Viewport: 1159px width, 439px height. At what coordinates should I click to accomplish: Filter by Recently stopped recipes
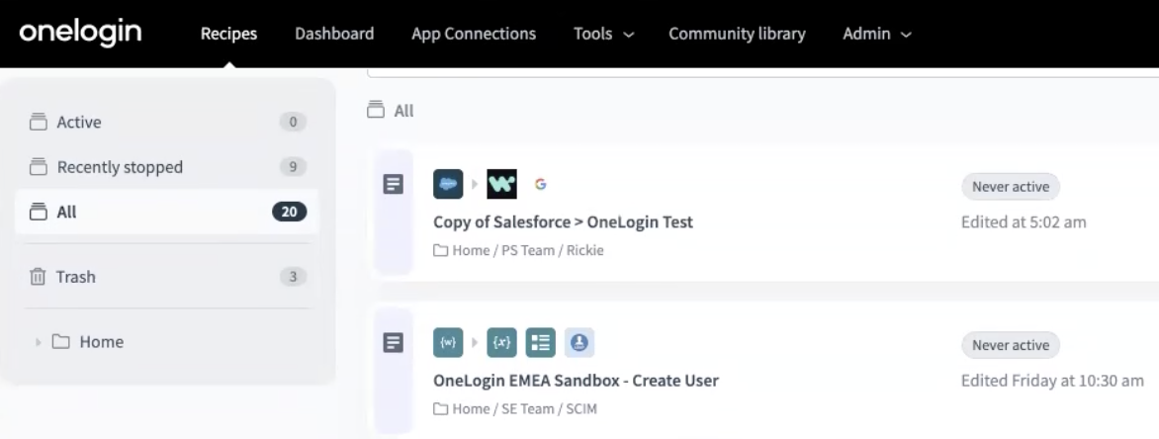pos(120,167)
